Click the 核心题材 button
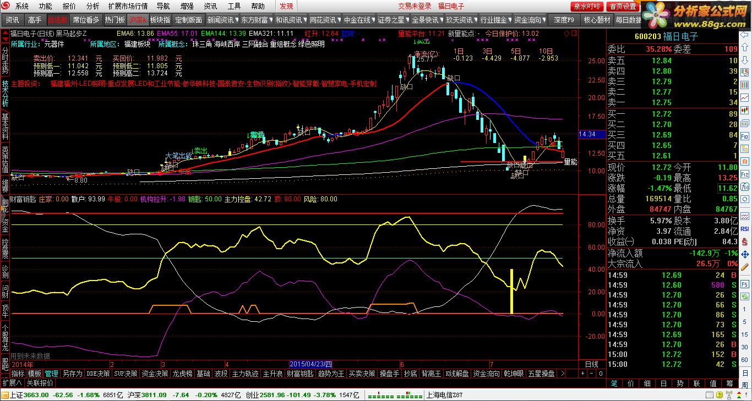 click(597, 20)
